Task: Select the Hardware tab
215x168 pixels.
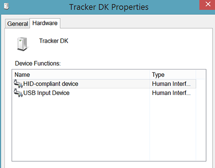Action: [45, 23]
